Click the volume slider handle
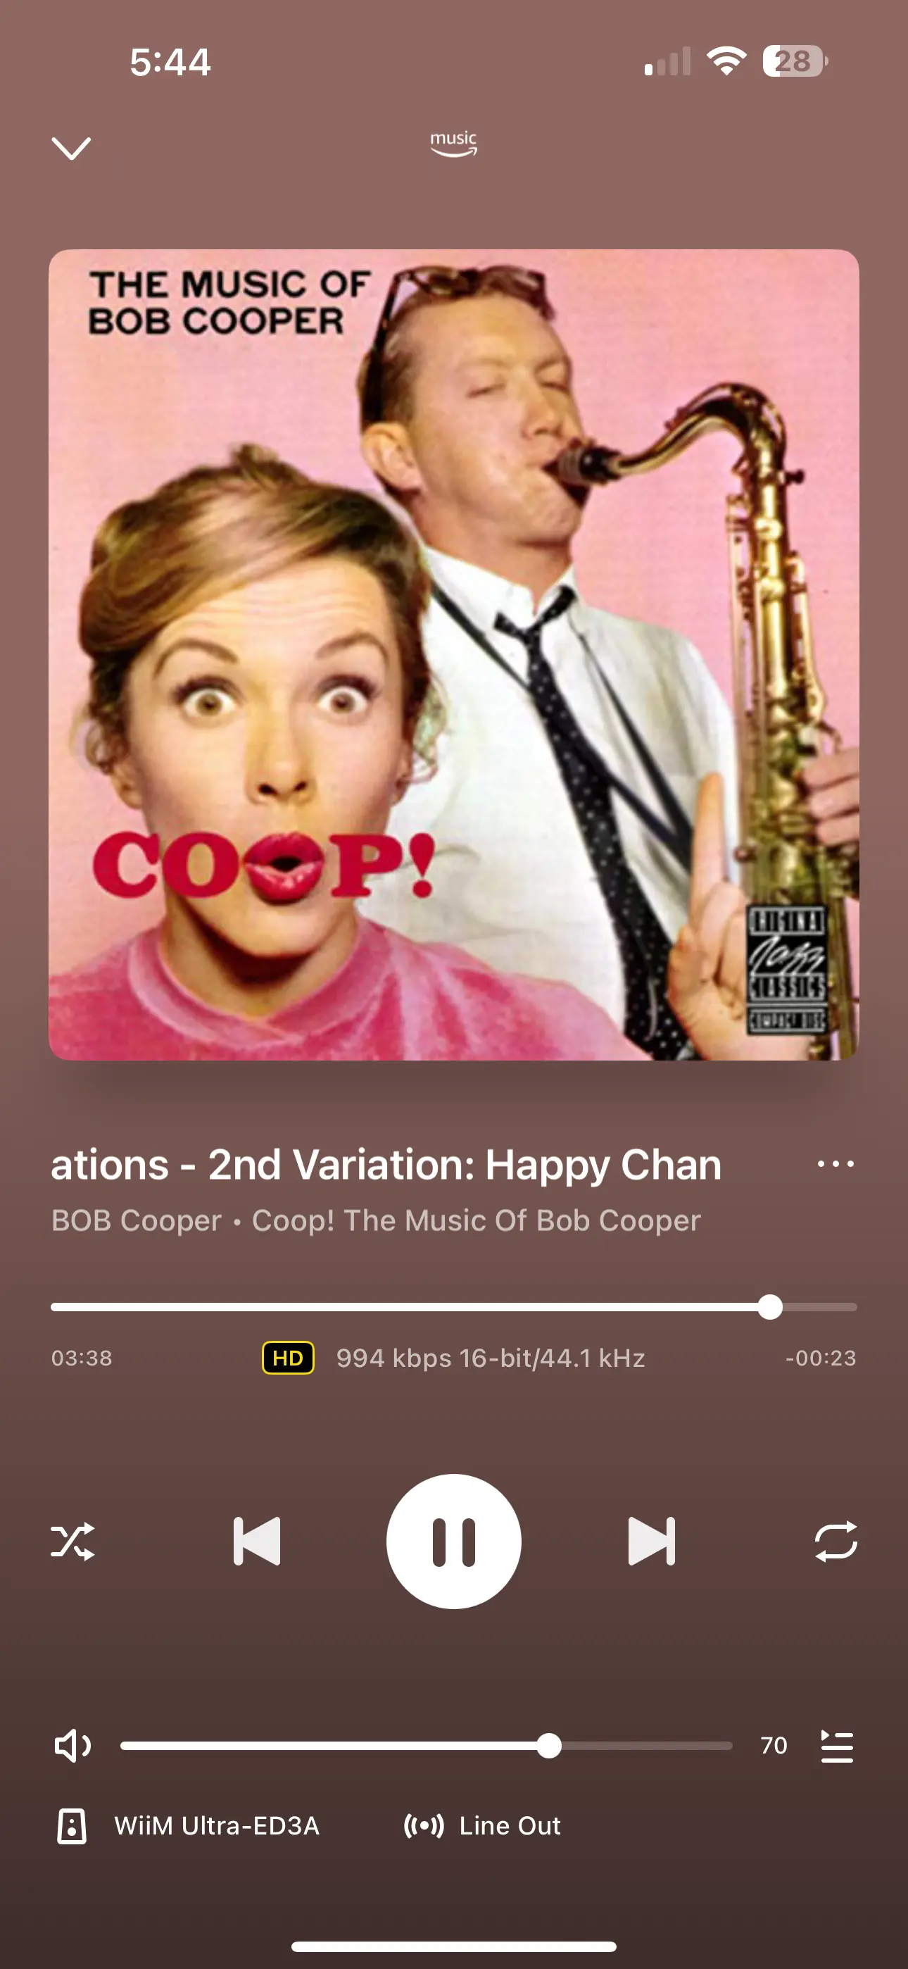 549,1746
